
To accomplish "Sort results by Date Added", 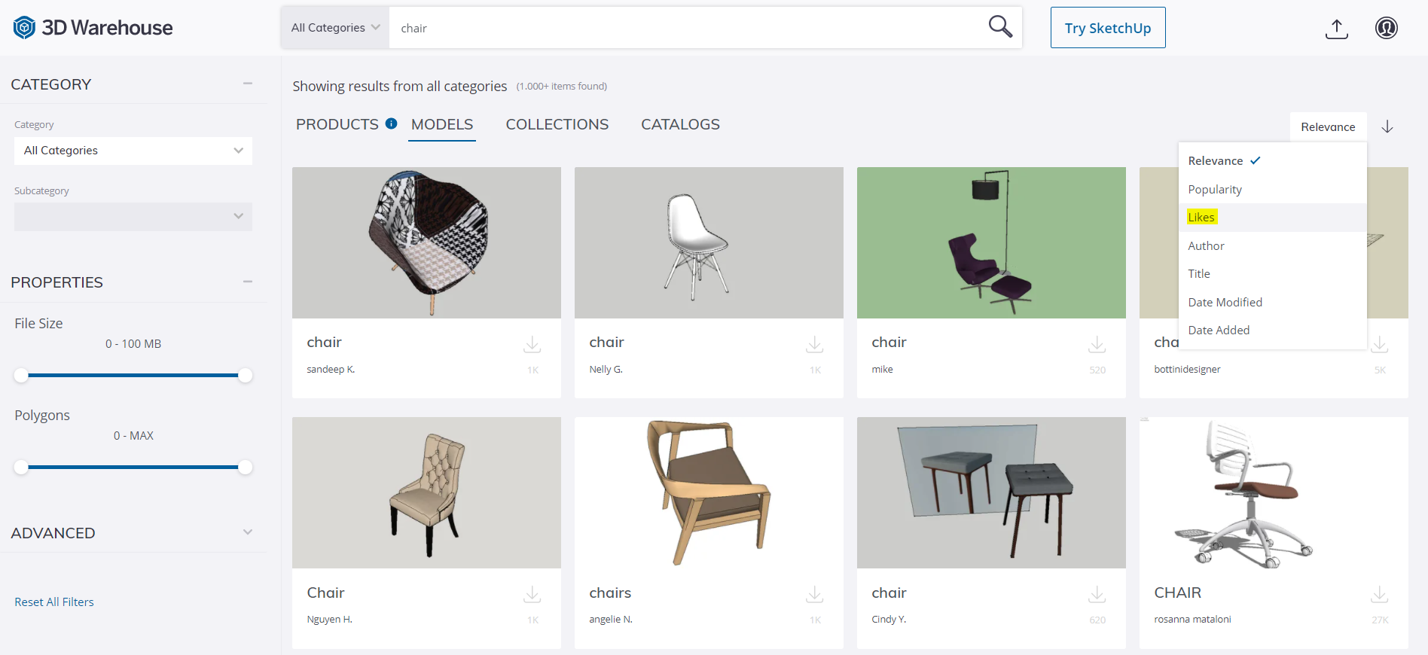I will pyautogui.click(x=1272, y=331).
